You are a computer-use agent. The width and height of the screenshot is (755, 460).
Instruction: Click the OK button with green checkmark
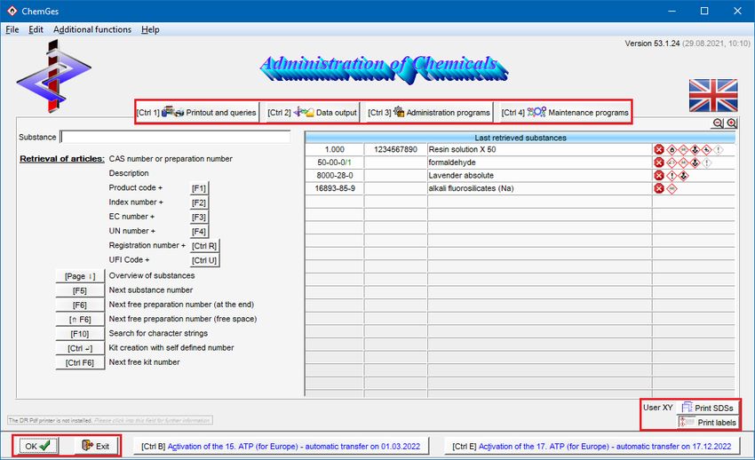[38, 446]
